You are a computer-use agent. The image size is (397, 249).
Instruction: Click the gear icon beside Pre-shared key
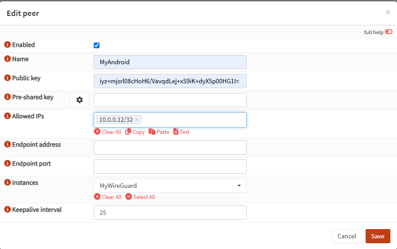80,100
